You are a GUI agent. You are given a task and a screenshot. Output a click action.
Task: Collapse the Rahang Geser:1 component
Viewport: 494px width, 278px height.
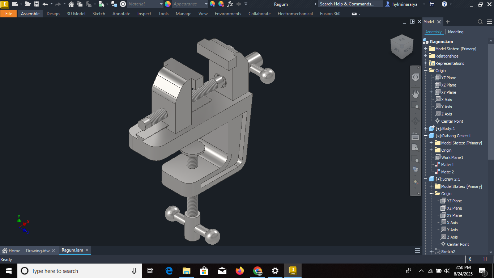[x=425, y=136]
